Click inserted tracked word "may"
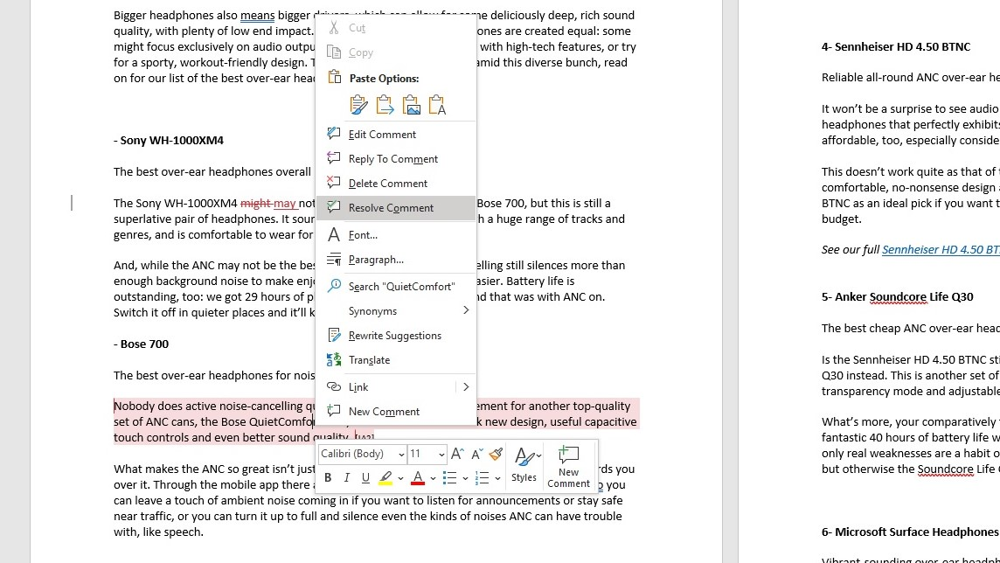The height and width of the screenshot is (563, 1000). click(x=284, y=204)
